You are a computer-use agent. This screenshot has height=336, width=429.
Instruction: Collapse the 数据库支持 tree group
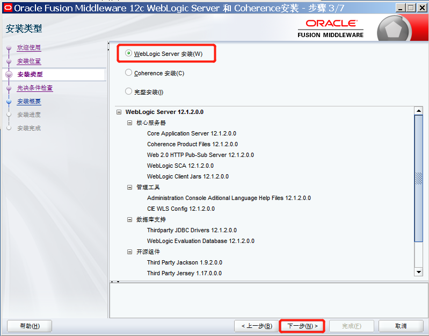pos(130,220)
